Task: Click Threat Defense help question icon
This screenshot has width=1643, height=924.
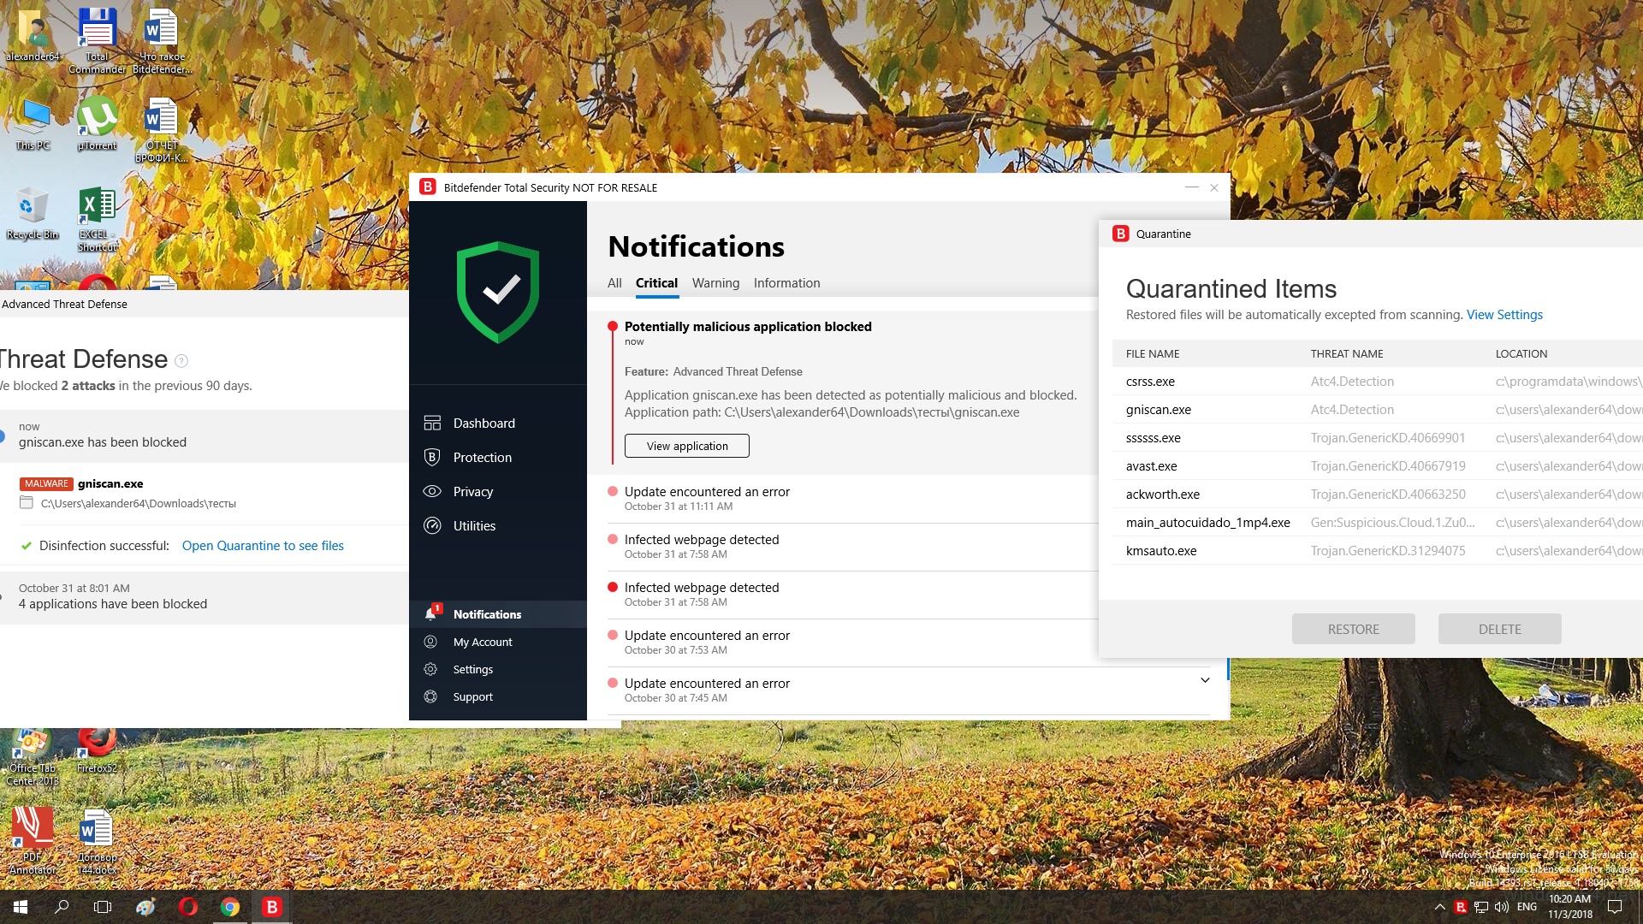Action: pyautogui.click(x=181, y=361)
